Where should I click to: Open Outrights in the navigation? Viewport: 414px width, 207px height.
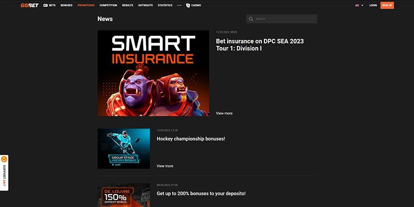click(x=145, y=5)
